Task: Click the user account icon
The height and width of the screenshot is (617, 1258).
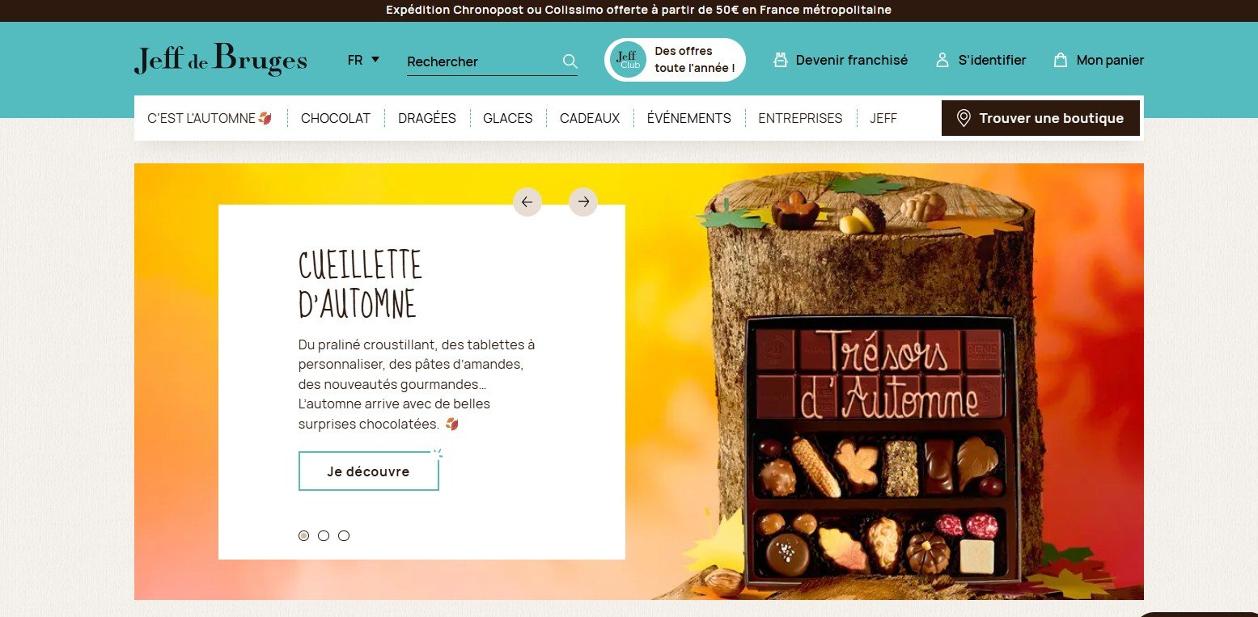Action: (x=942, y=60)
